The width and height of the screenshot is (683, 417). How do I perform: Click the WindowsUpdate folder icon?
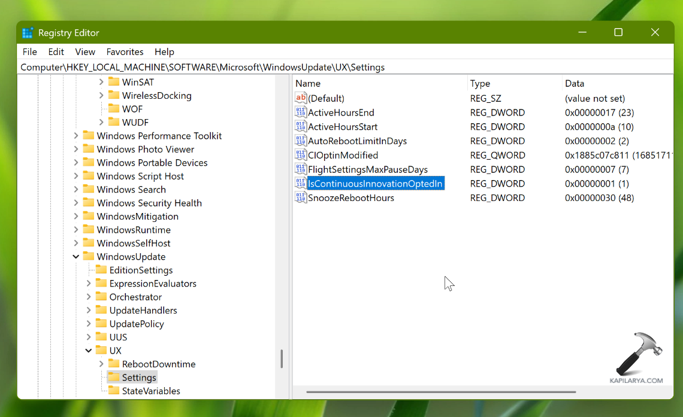point(90,256)
